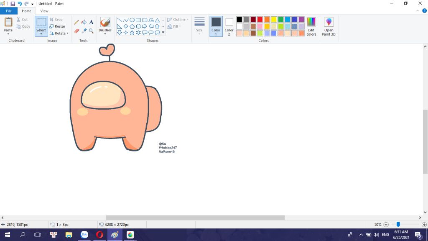
Task: Pick the Line shape
Action: [119, 20]
